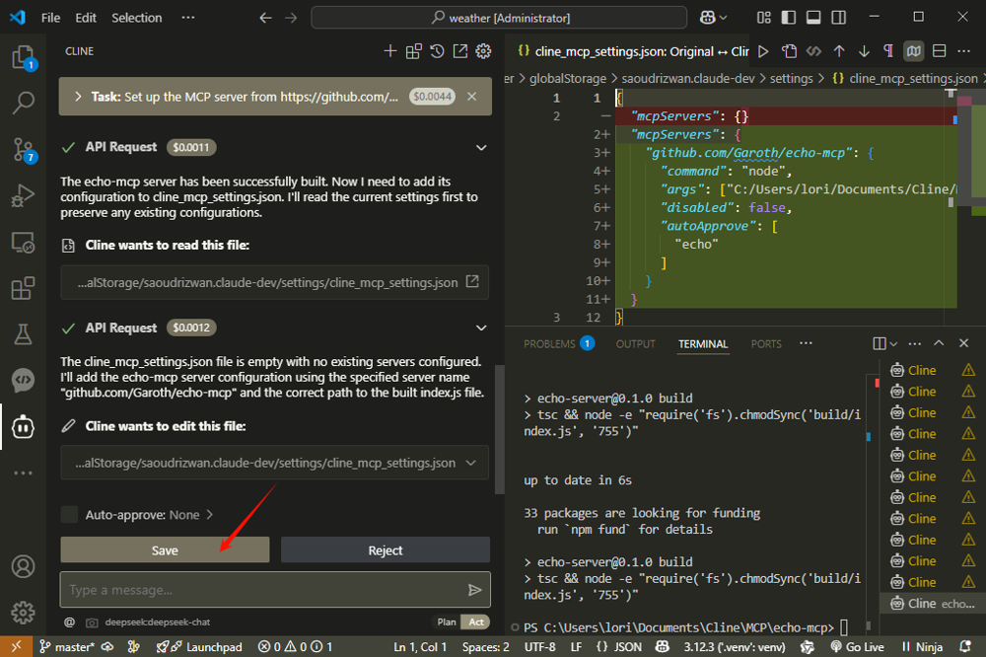Image resolution: width=986 pixels, height=657 pixels.
Task: Check the Auto-approve checkbox
Action: pos(69,515)
